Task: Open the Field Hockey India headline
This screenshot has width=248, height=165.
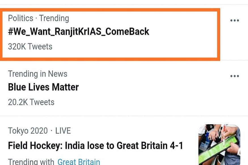Action: 95,146
